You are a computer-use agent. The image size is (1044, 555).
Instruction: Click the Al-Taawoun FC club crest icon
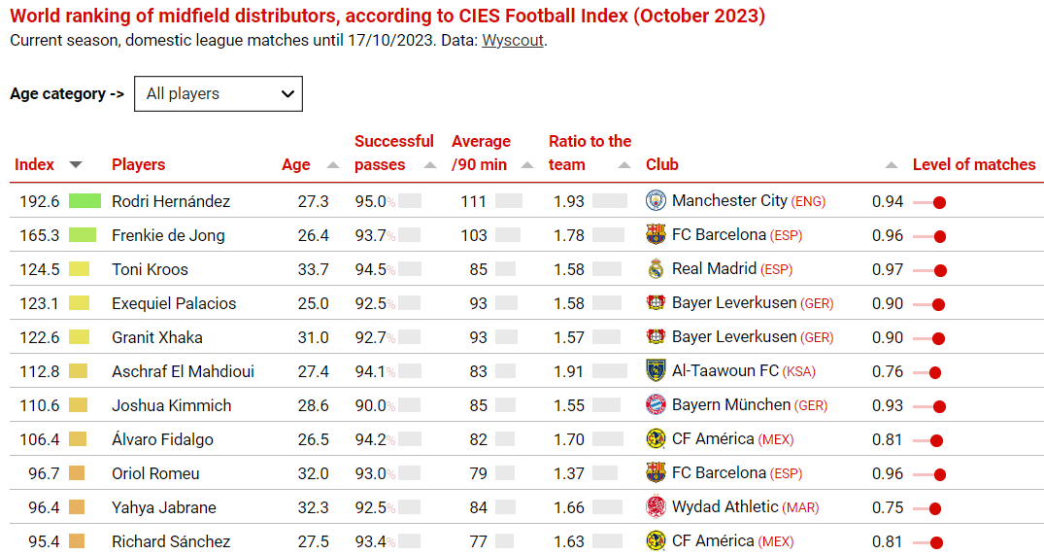[656, 370]
